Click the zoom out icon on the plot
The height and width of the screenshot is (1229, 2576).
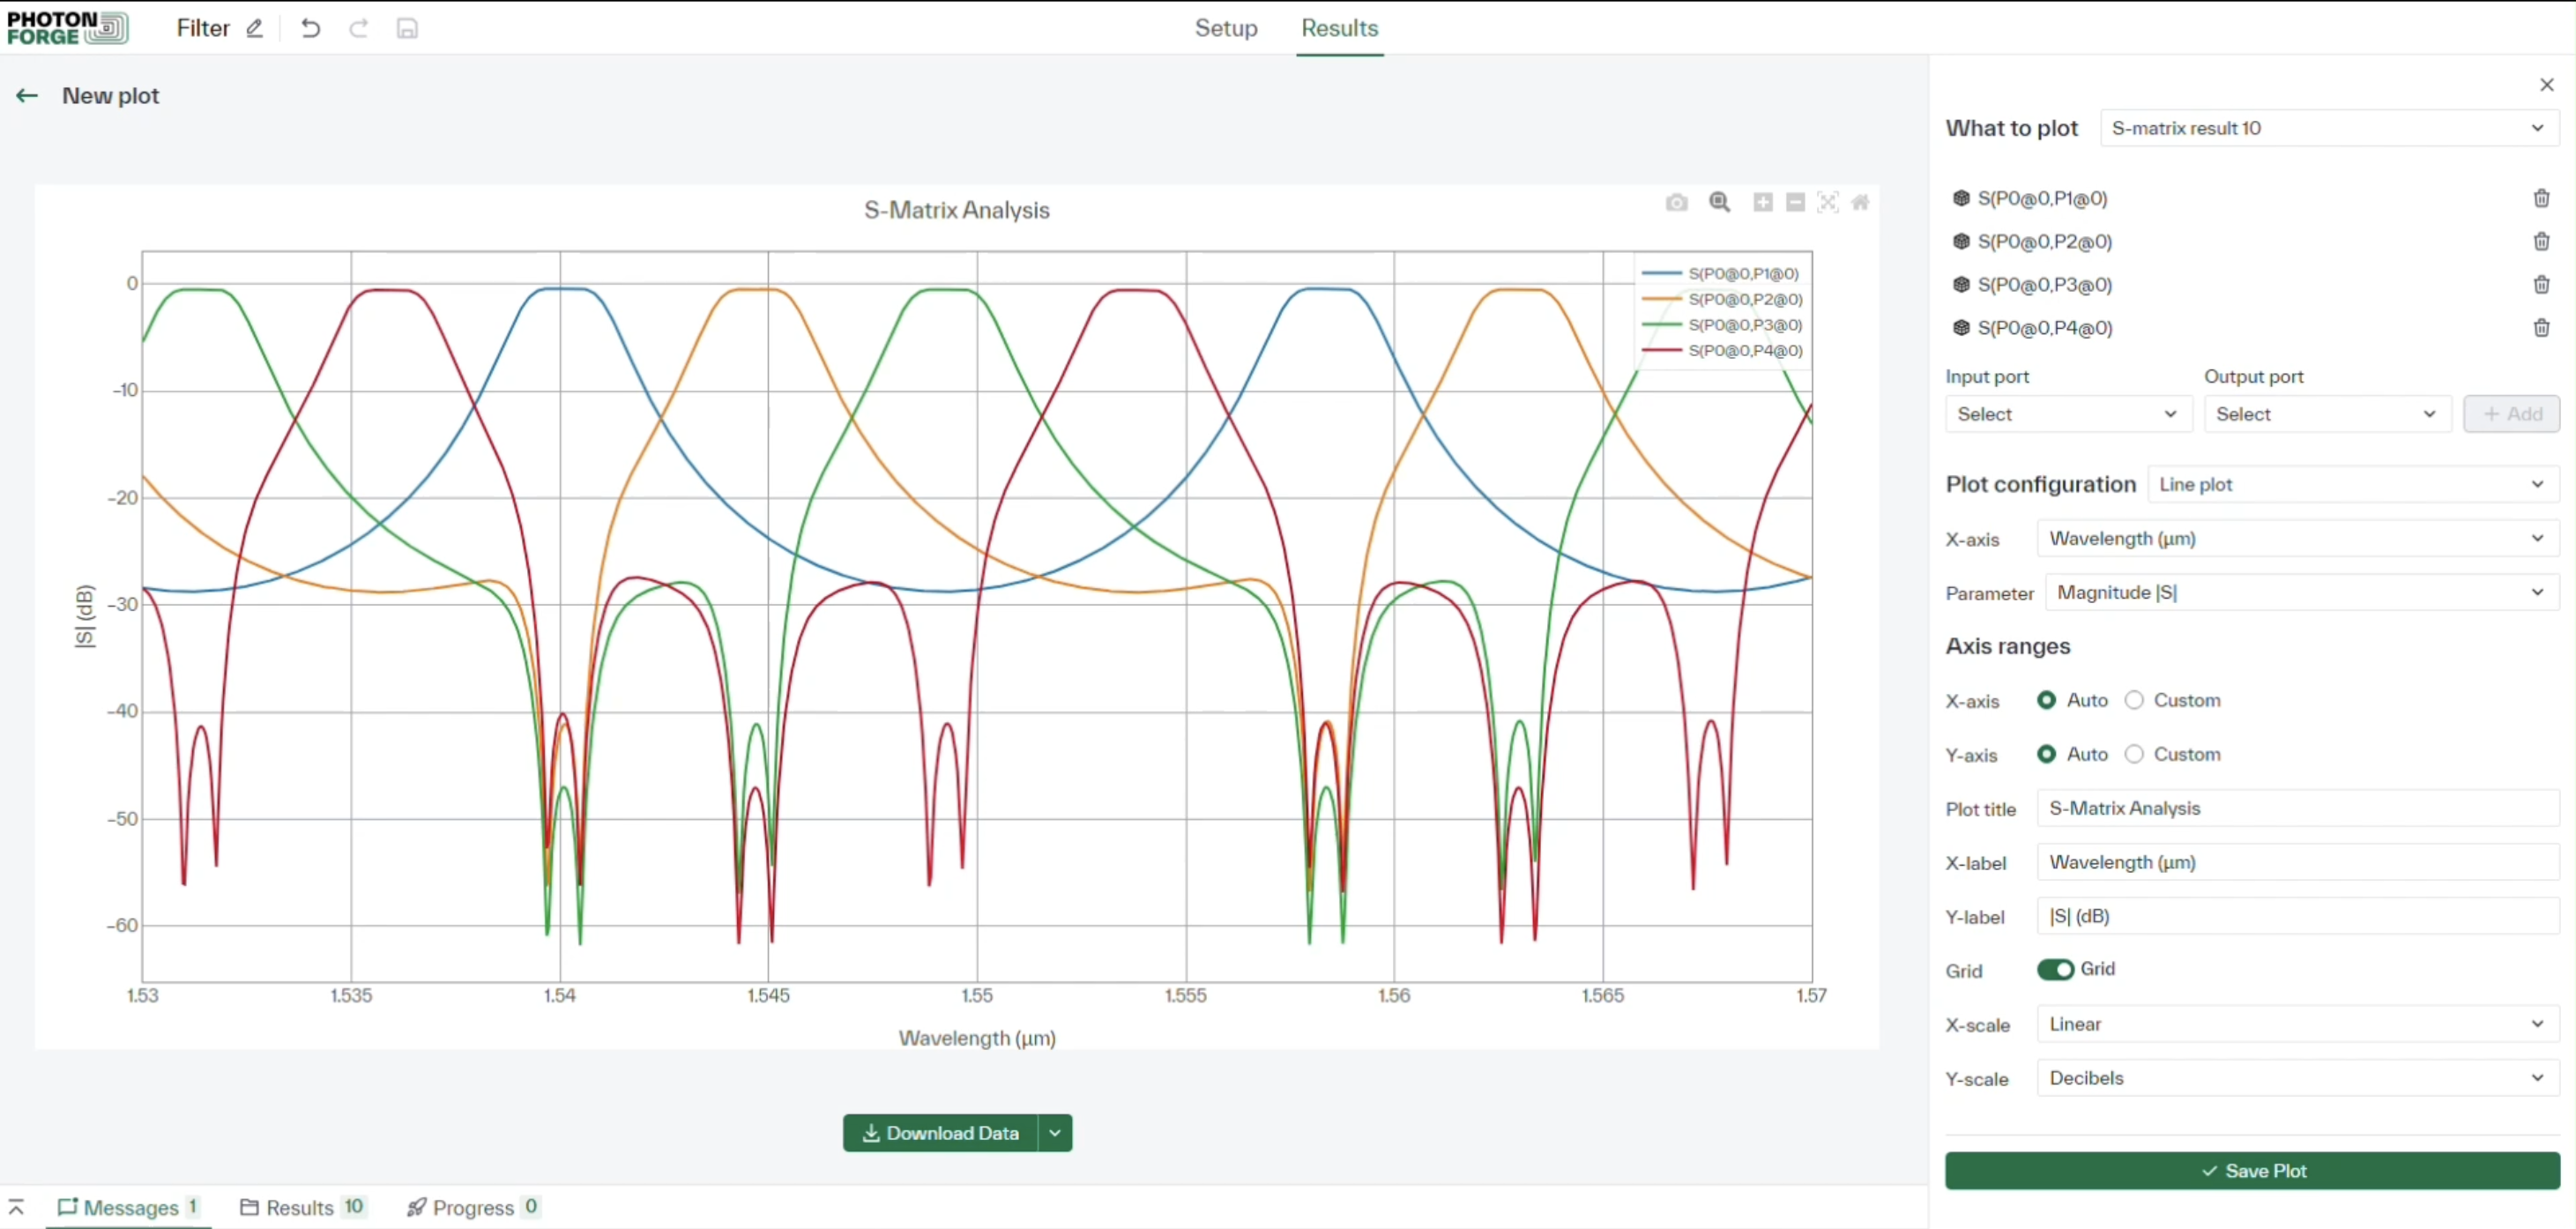[x=1796, y=203]
